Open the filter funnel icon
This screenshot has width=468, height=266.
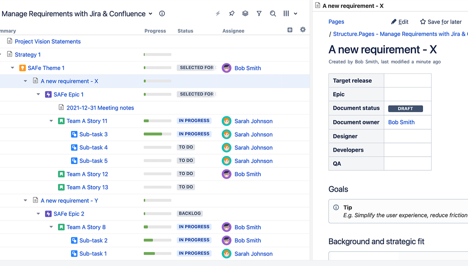pos(259,14)
